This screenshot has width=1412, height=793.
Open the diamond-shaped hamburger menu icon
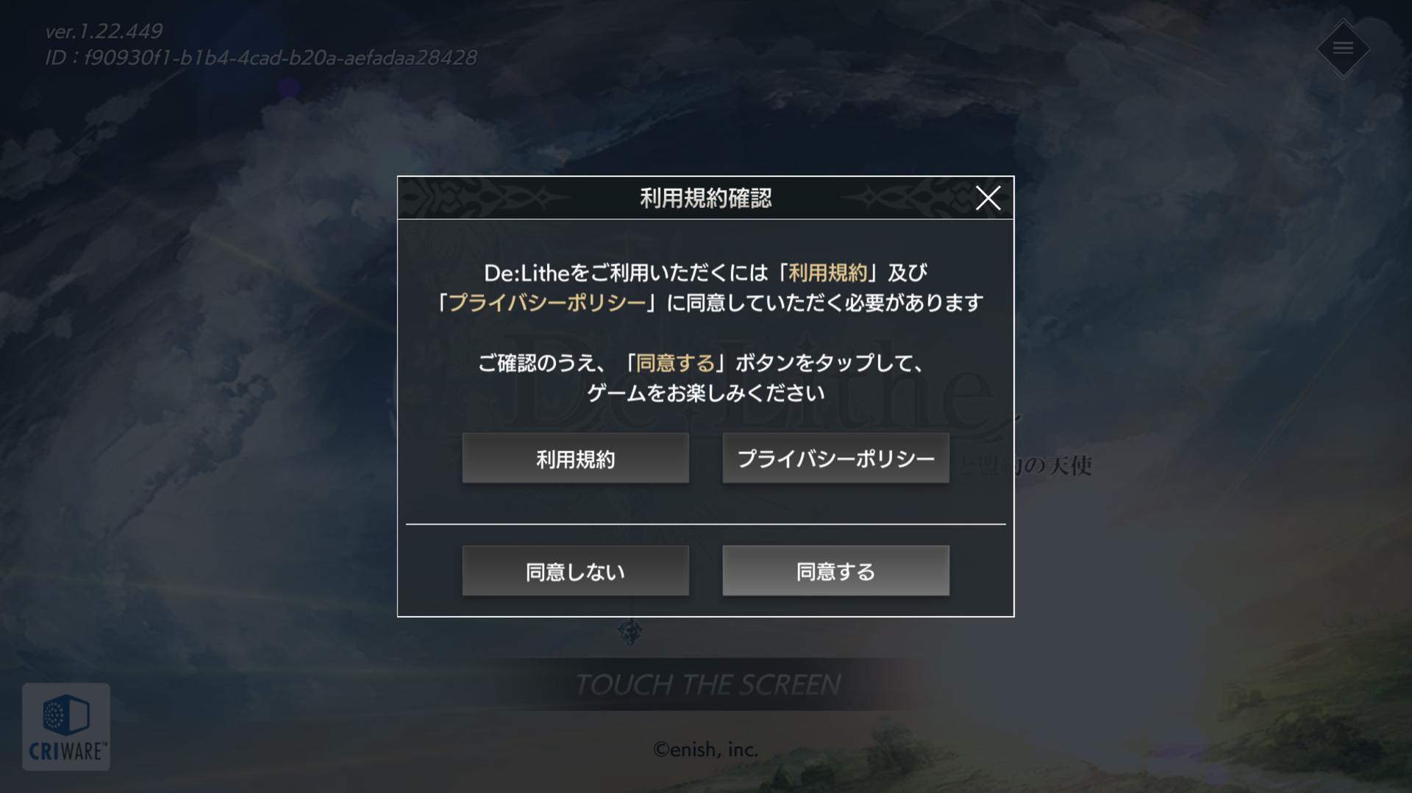pyautogui.click(x=1343, y=49)
